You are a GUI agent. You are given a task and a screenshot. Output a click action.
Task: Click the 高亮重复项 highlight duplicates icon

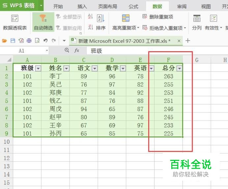tap(126, 18)
